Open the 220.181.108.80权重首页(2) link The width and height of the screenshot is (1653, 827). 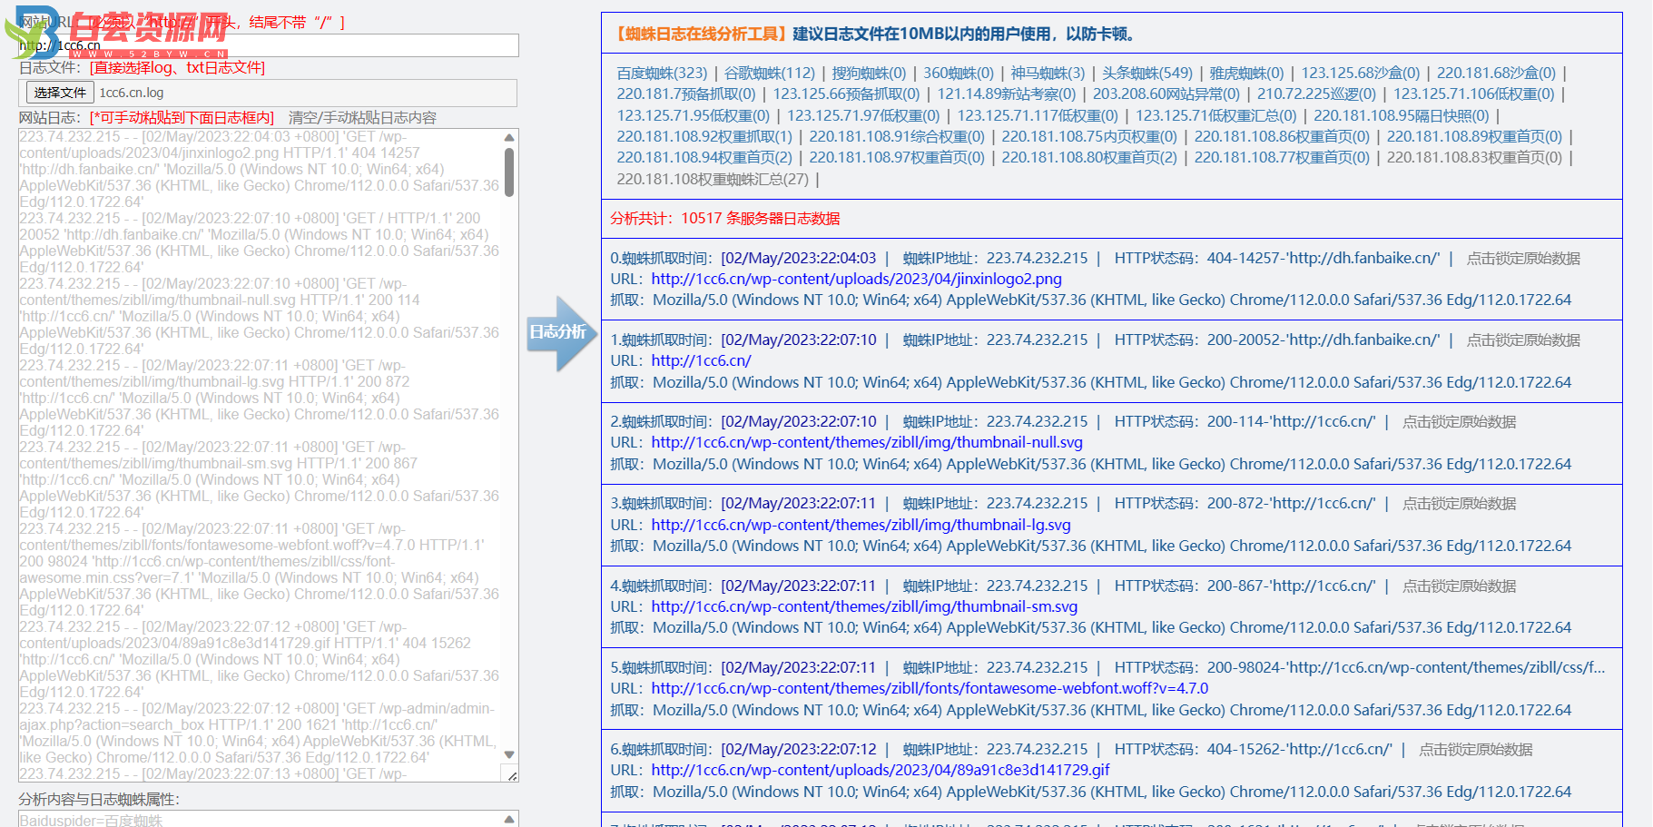click(1089, 157)
